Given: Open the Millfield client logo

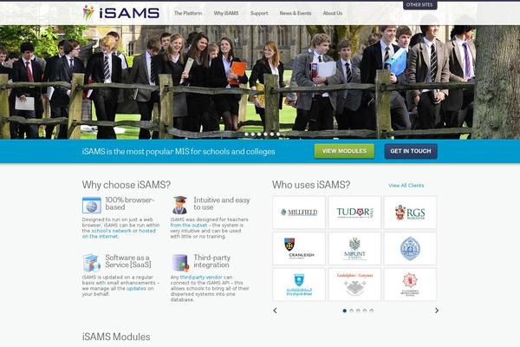Looking at the screenshot, I should (299, 213).
